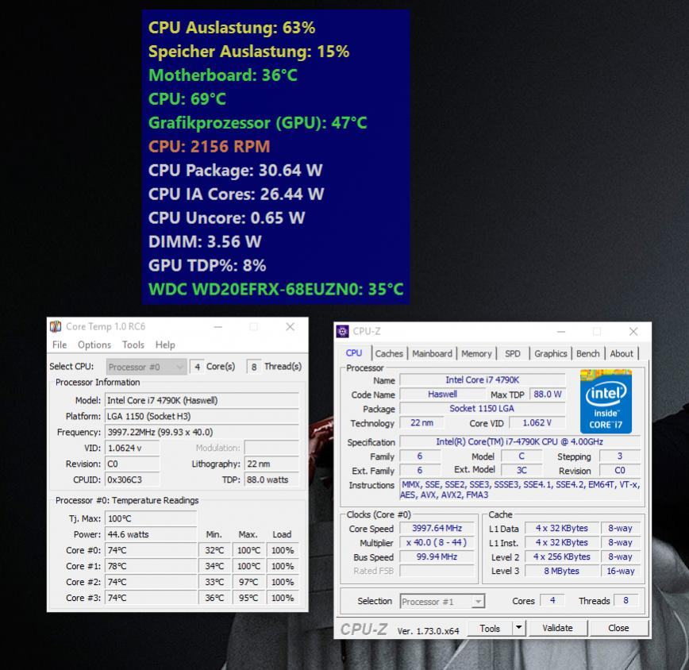Image resolution: width=689 pixels, height=670 pixels.
Task: Click the Model field 'Intel Core i7 4790K (Haswell)'
Action: coord(202,401)
